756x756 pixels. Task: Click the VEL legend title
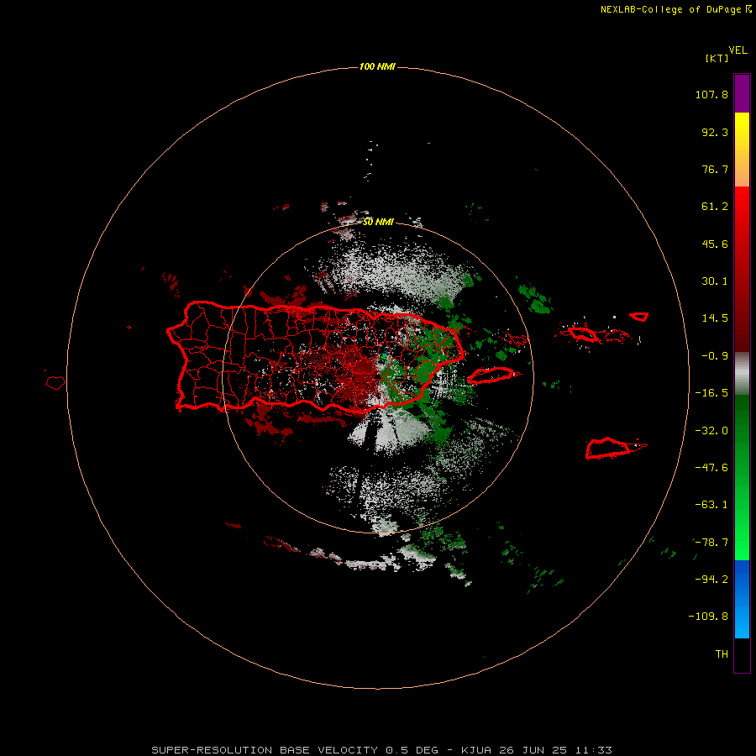click(x=738, y=50)
